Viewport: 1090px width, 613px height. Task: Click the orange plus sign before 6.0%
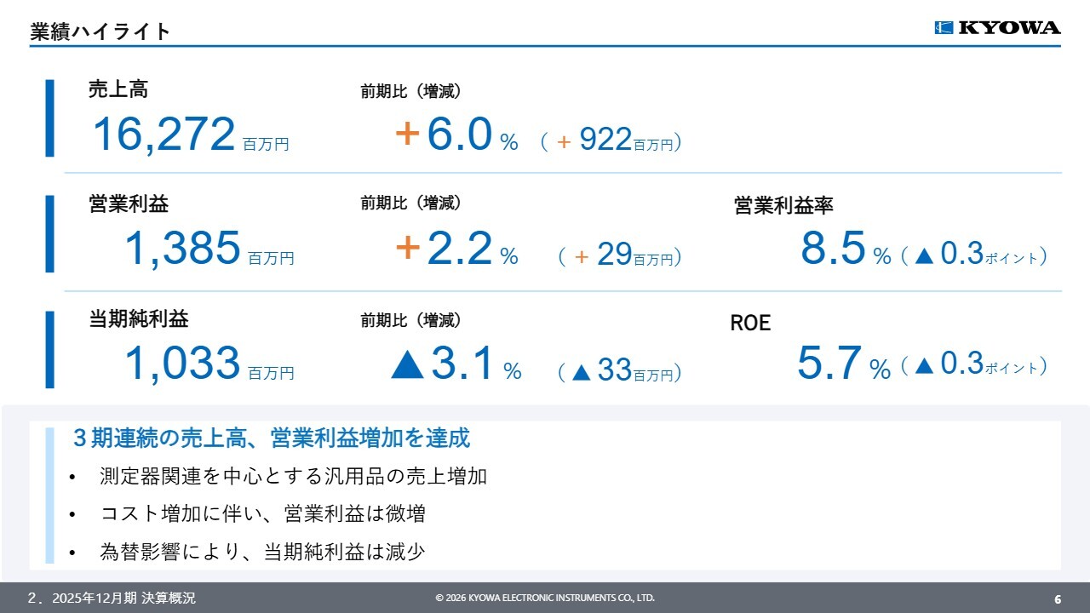[408, 135]
